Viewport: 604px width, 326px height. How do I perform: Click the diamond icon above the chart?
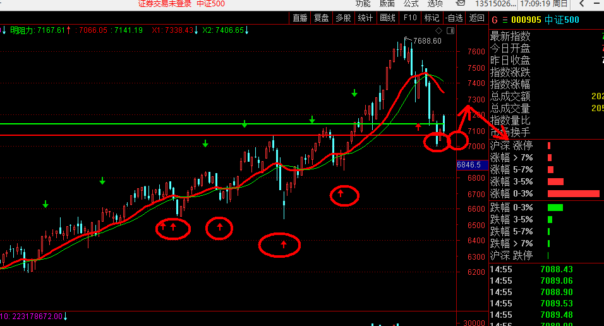[x=439, y=30]
